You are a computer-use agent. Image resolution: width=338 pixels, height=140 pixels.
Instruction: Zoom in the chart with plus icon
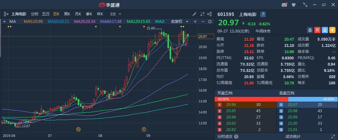[195, 22]
